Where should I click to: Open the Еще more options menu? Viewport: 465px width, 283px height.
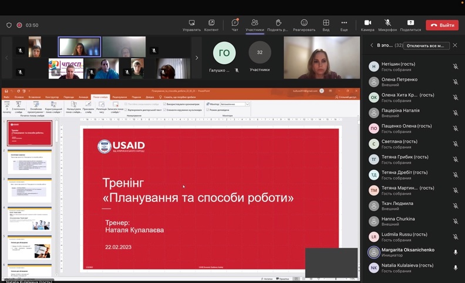tap(344, 25)
